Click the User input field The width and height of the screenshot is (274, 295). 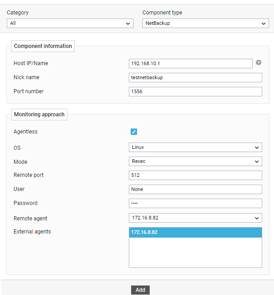(195, 189)
